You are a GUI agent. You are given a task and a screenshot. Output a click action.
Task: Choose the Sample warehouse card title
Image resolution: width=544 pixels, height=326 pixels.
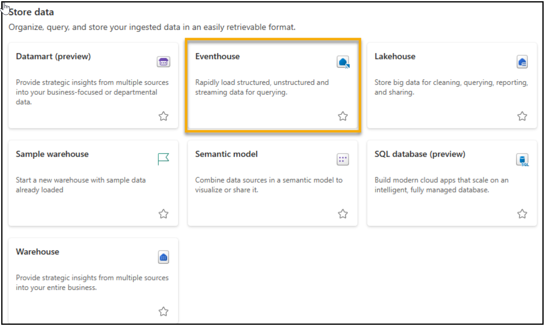(52, 154)
